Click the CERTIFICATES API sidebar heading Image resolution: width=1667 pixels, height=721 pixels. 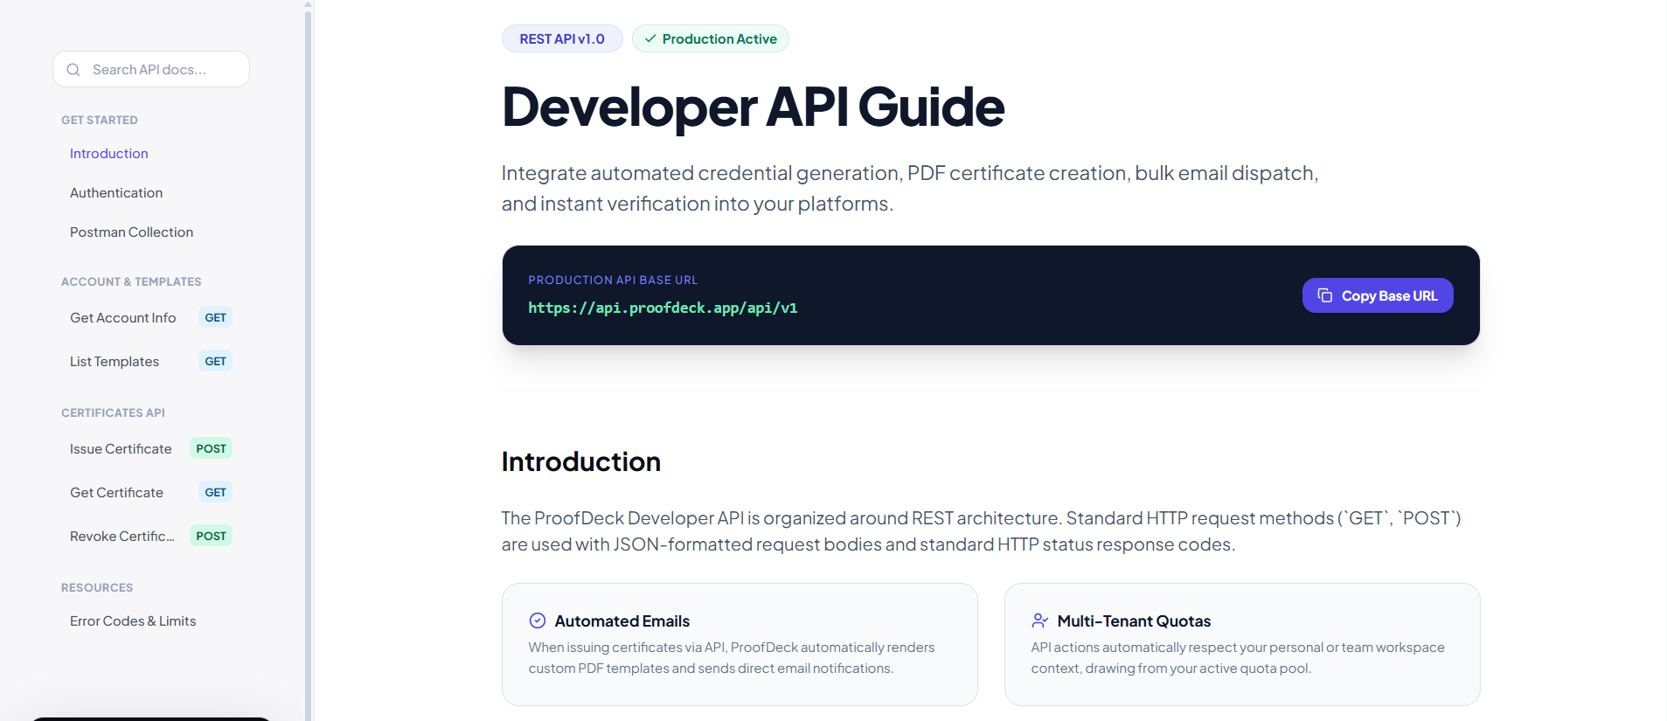(x=113, y=413)
